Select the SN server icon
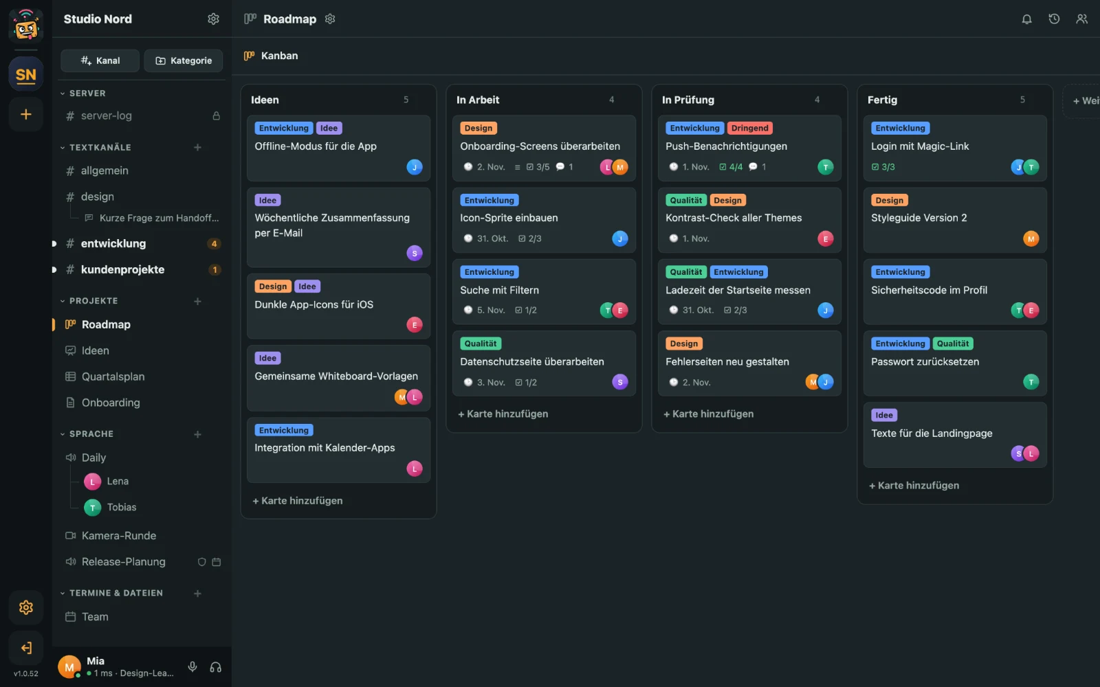Viewport: 1100px width, 687px height. pos(26,74)
